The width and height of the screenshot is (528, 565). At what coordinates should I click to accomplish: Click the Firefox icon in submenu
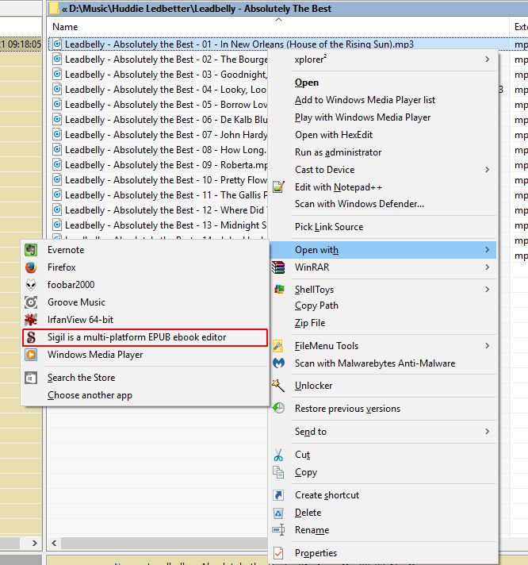(x=31, y=267)
